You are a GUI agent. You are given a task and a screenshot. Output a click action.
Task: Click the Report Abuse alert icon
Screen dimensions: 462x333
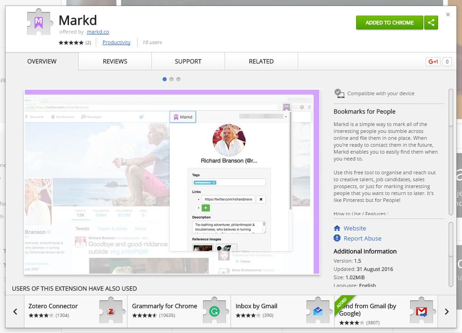pos(337,238)
